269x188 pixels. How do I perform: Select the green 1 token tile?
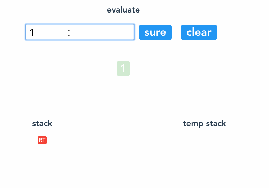[x=123, y=68]
